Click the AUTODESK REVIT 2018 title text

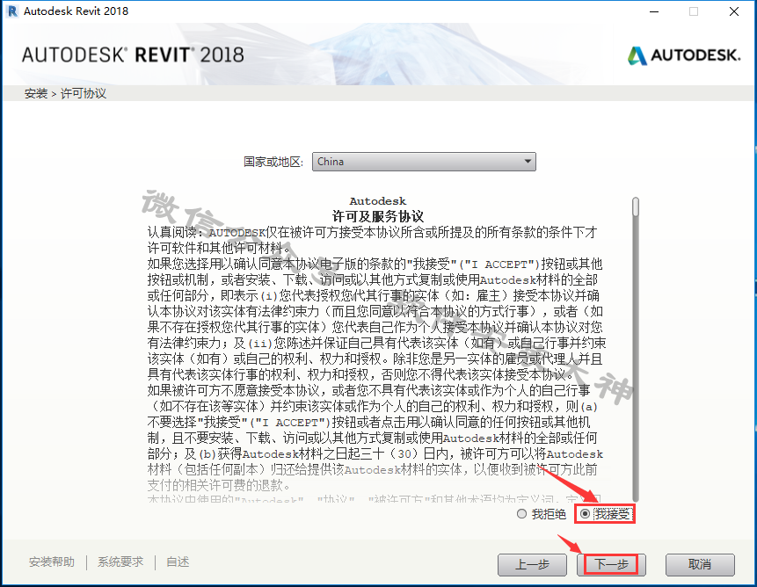click(133, 55)
